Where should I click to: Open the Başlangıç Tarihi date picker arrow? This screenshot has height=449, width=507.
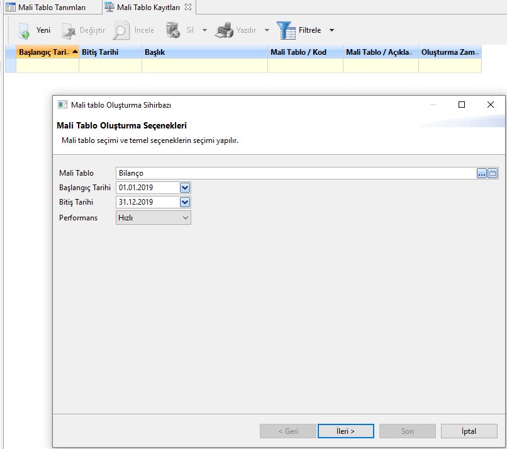(x=184, y=188)
